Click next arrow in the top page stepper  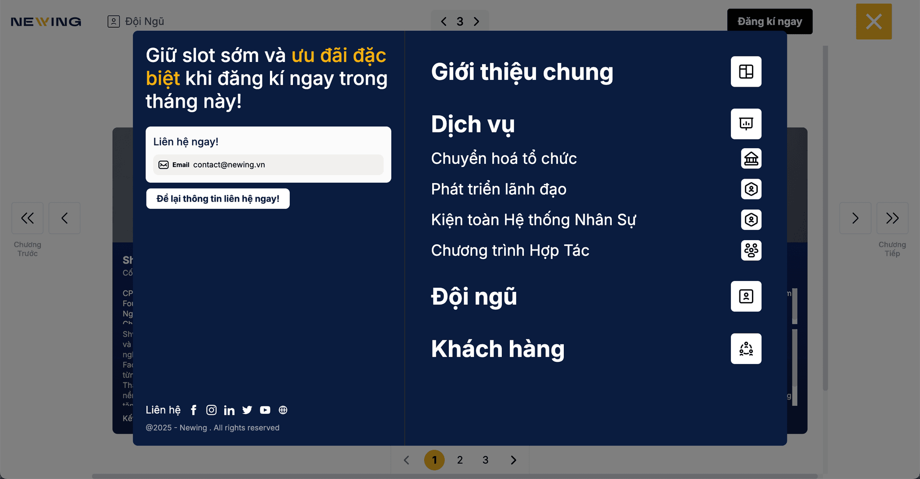[x=477, y=22]
